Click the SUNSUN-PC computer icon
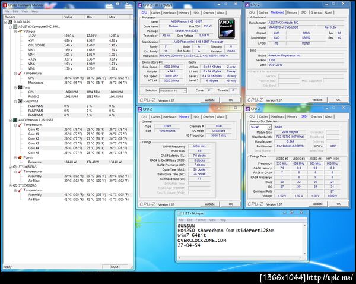The width and height of the screenshot is (356, 284). [10, 22]
